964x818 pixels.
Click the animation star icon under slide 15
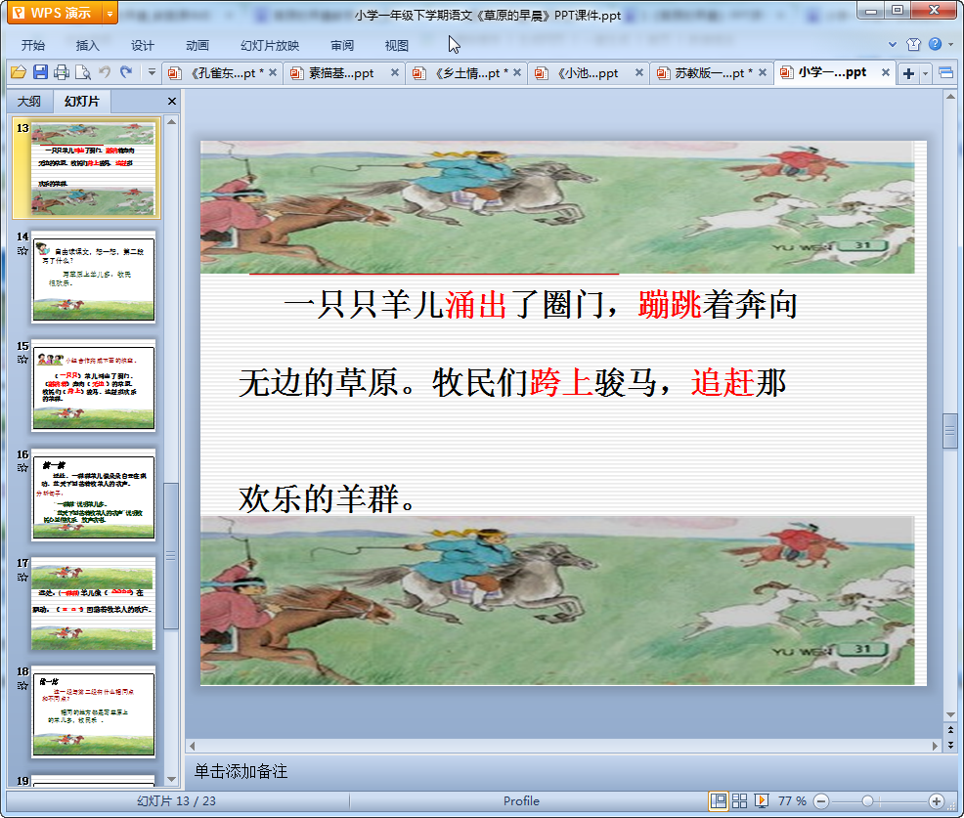(22, 360)
